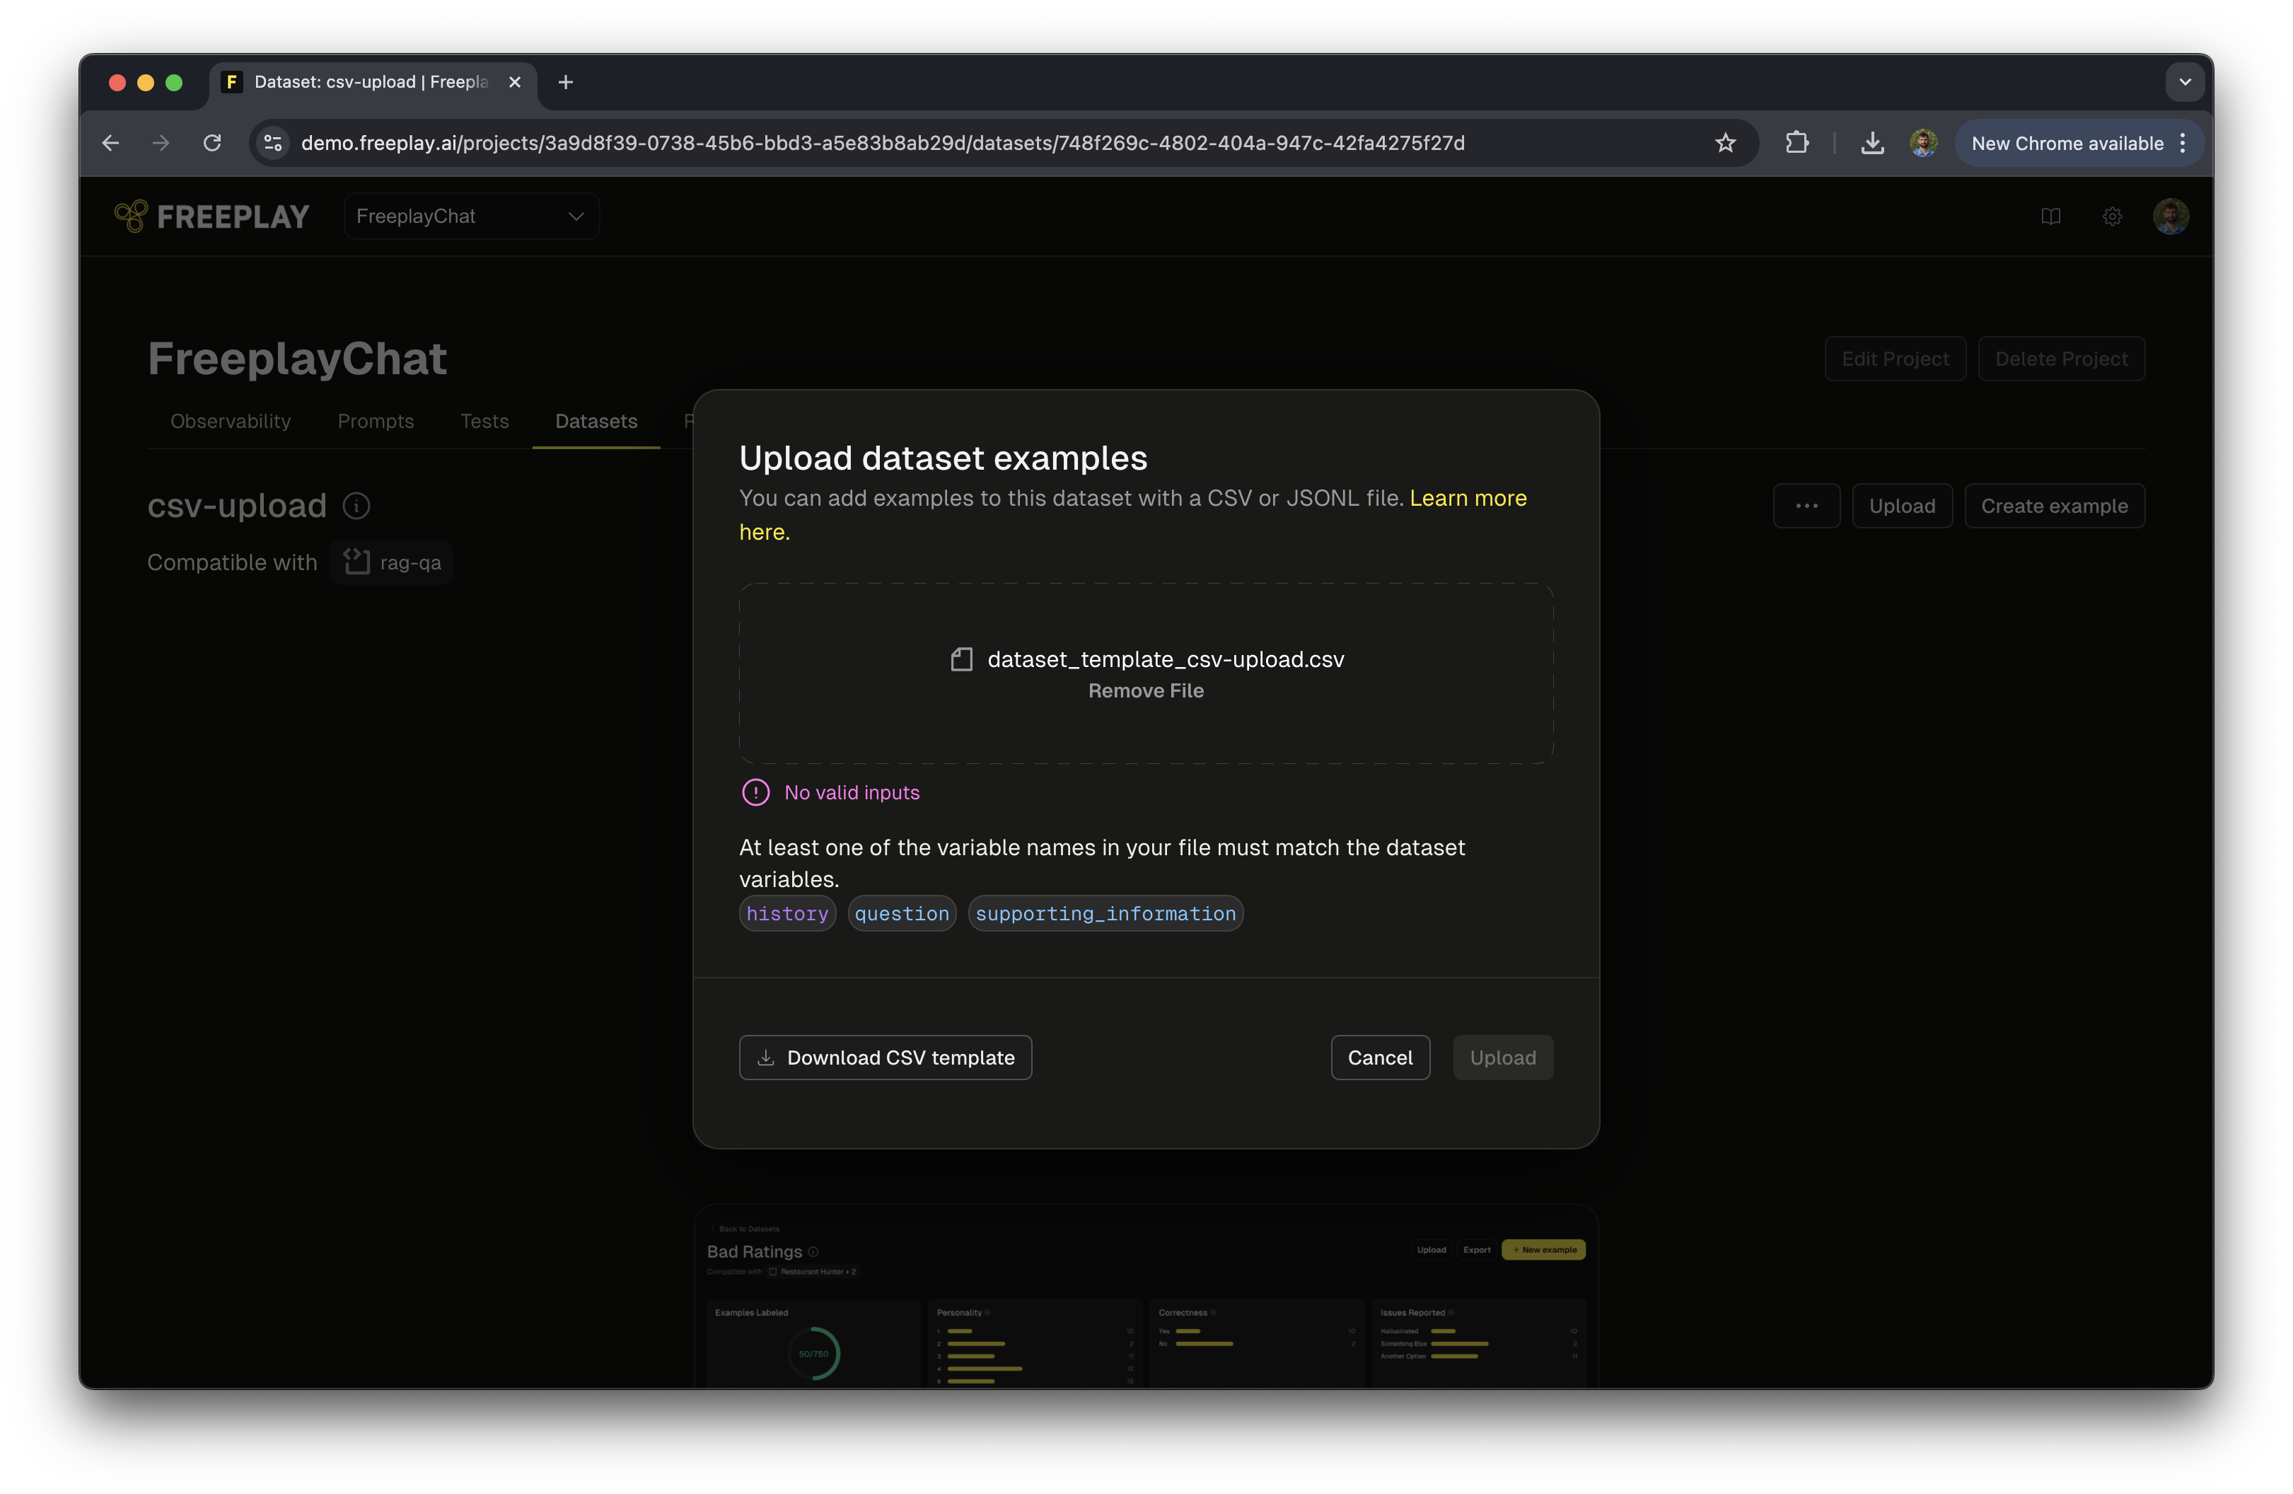2293x1494 pixels.
Task: Click the site information icon in address bar
Action: point(274,143)
